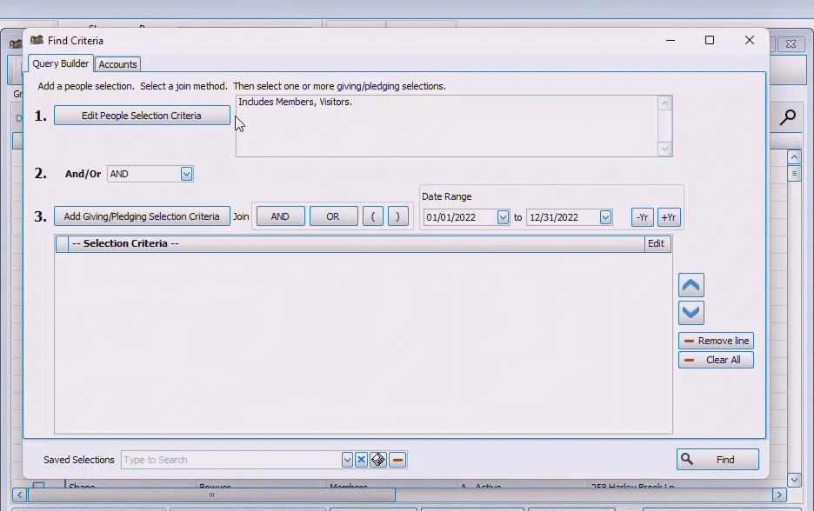Screen dimensions: 814x511
Task: Click the blue X beside Saved Selections
Action: click(x=361, y=460)
